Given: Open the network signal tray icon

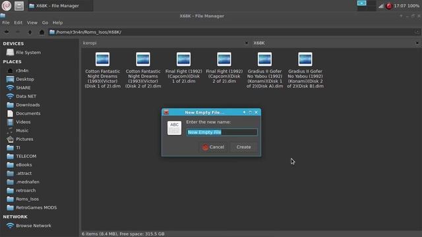Looking at the screenshot, I should coord(381,6).
